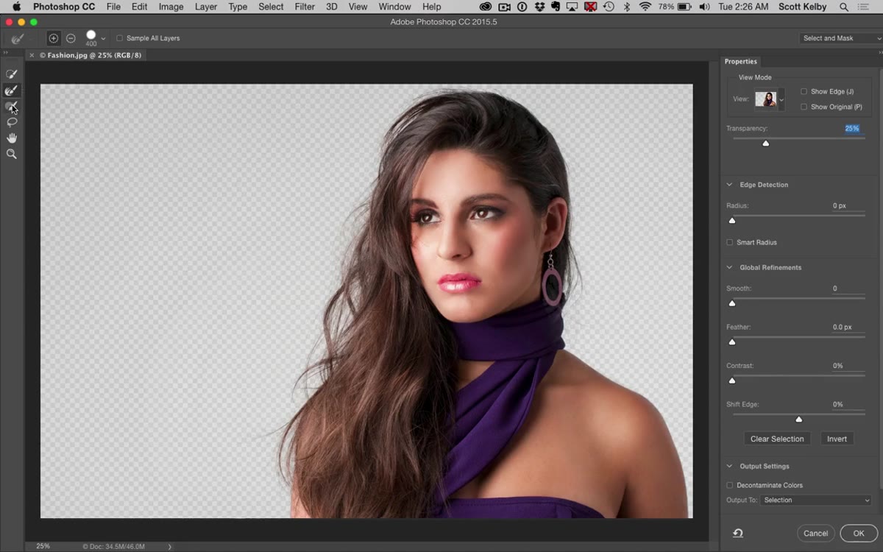Select the Lasso tool in toolbar

tap(12, 122)
